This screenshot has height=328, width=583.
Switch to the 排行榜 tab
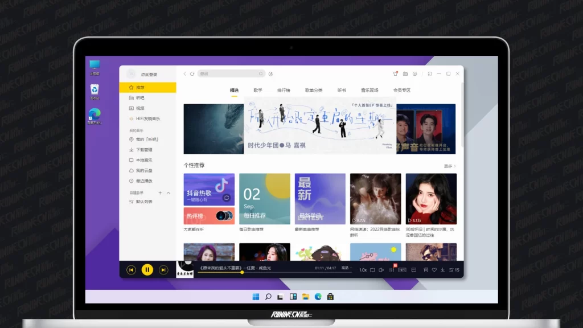pos(284,91)
